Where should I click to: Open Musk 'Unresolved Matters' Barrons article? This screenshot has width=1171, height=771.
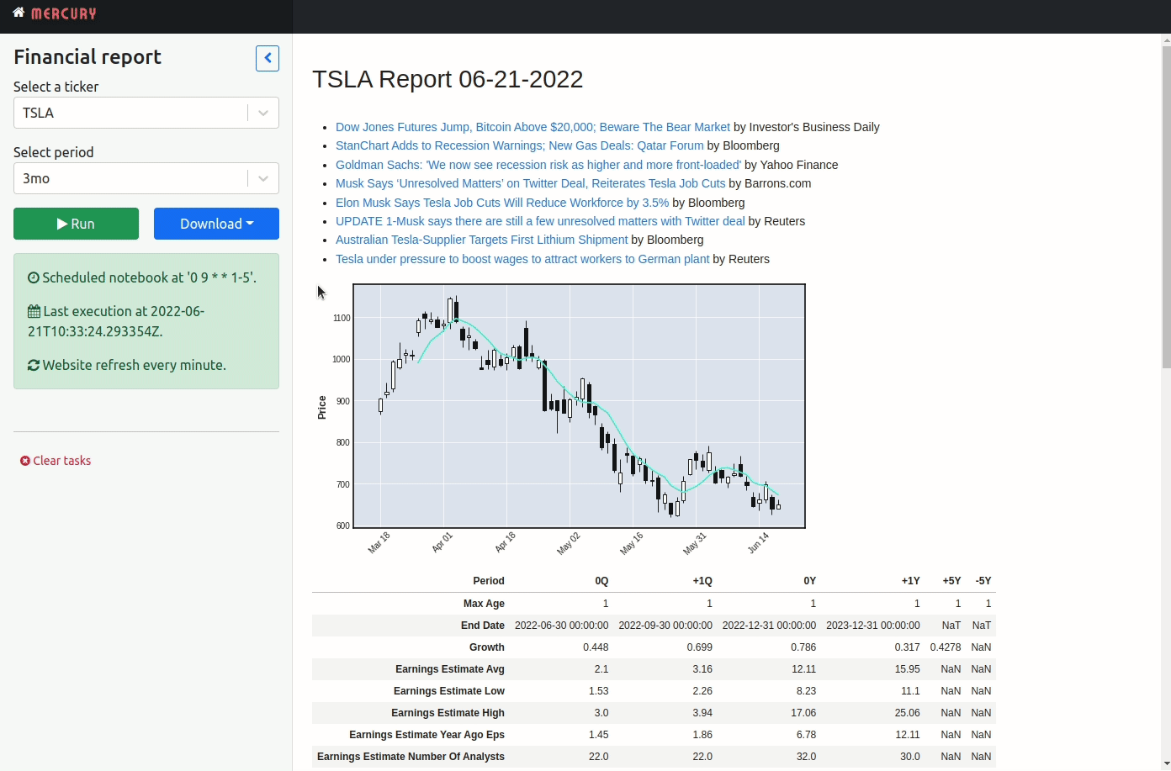click(x=530, y=183)
